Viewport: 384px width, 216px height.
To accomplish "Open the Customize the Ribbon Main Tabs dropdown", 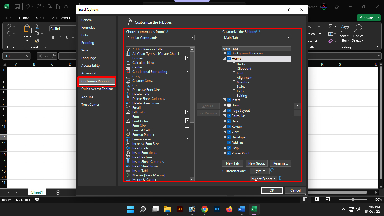I will (x=257, y=38).
